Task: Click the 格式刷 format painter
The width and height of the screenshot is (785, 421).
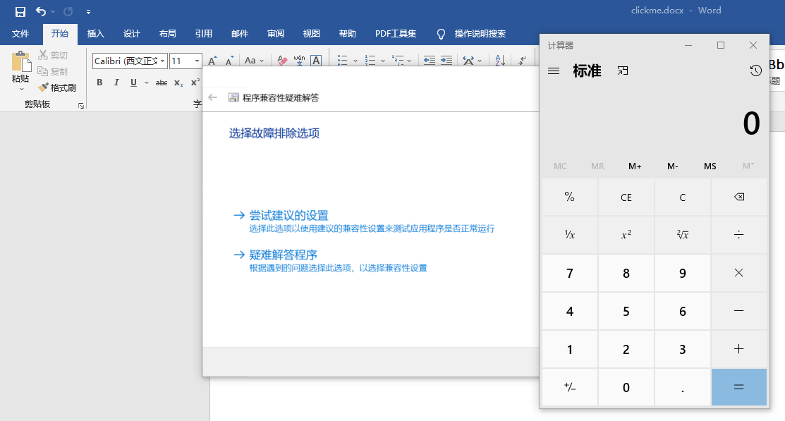Action: pos(57,87)
